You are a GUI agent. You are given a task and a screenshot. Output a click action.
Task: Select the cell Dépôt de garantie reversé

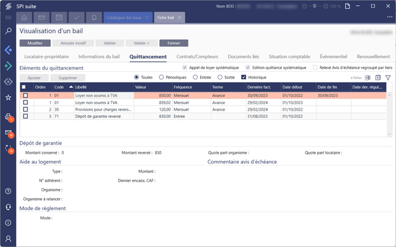104,116
